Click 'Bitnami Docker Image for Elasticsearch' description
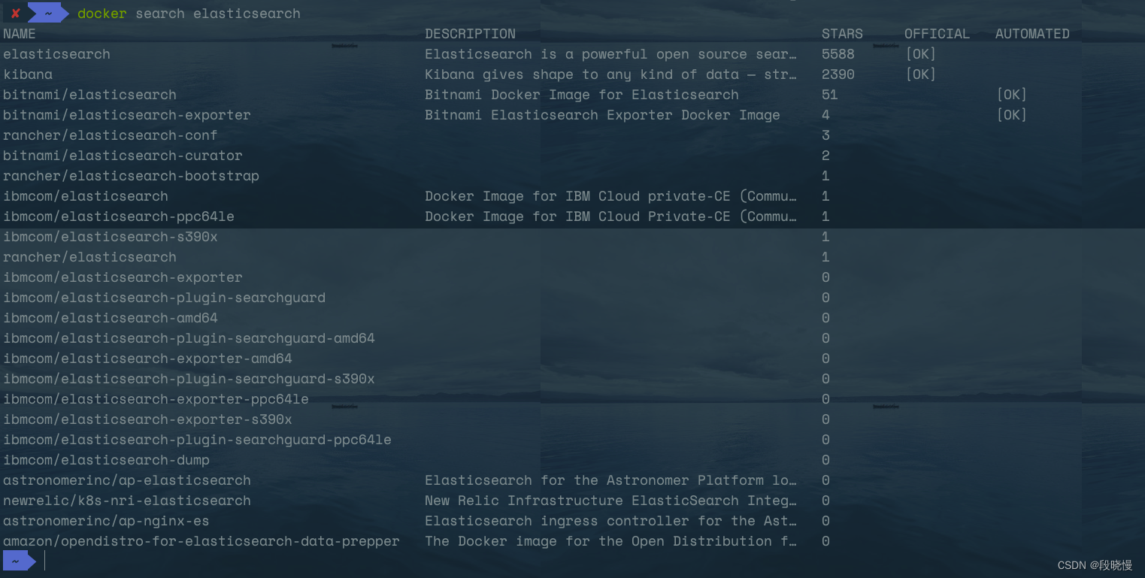Viewport: 1145px width, 578px height. [582, 95]
